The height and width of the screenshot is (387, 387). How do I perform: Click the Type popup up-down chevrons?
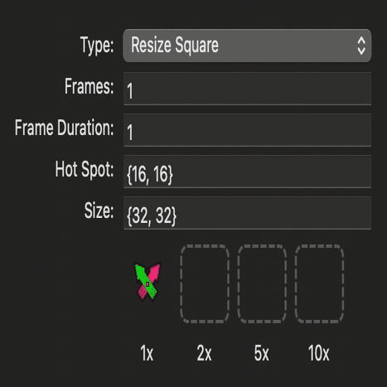(x=361, y=46)
